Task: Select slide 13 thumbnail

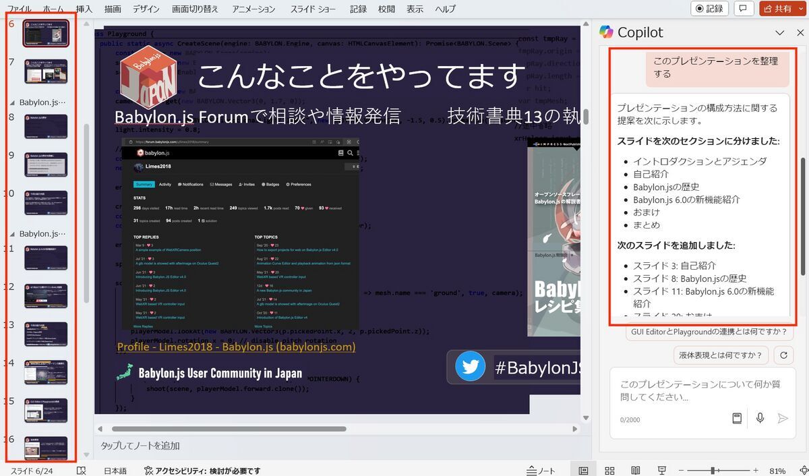Action: (46, 334)
